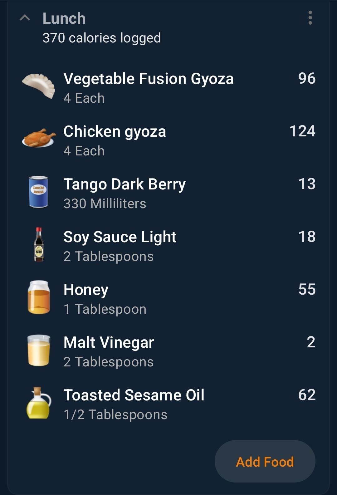Open the Lunch three-dot options menu

coord(310,18)
